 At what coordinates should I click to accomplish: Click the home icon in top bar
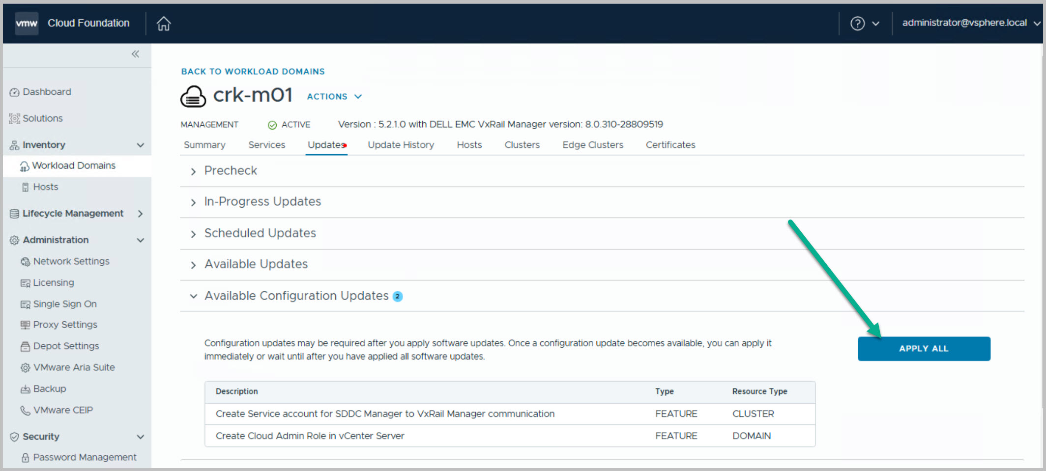click(x=164, y=24)
